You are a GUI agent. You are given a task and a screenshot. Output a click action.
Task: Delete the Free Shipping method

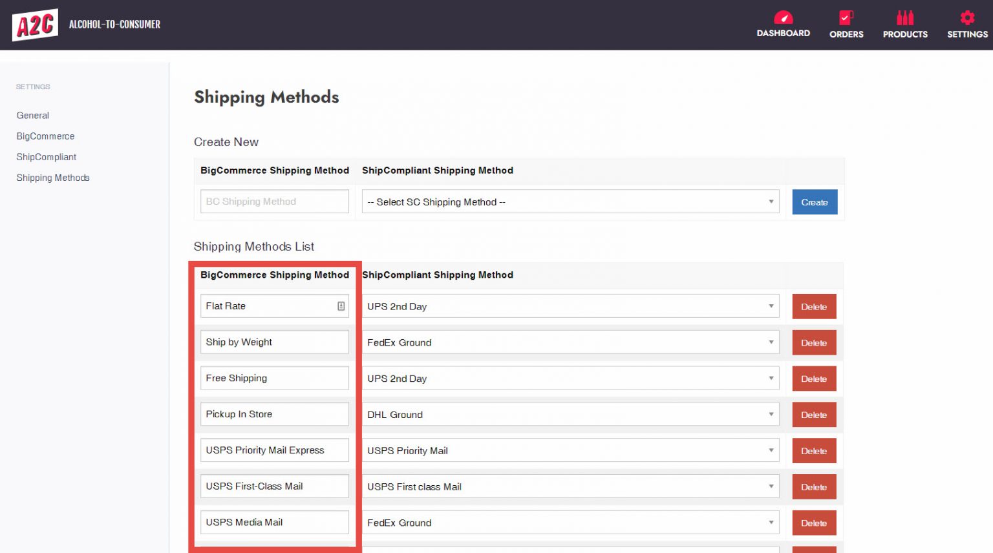point(814,379)
